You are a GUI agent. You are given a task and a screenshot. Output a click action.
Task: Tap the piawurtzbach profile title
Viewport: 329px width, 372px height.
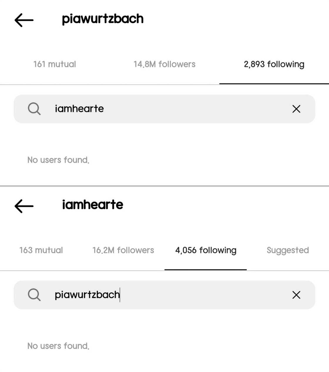coord(103,19)
